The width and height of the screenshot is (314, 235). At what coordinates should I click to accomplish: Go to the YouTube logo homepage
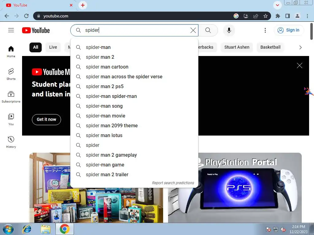tap(36, 30)
